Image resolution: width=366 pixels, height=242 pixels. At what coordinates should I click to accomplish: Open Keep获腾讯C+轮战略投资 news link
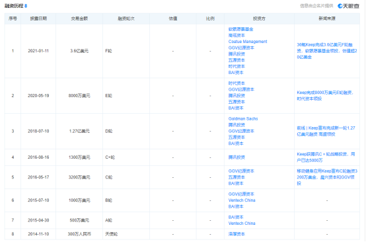point(326,157)
